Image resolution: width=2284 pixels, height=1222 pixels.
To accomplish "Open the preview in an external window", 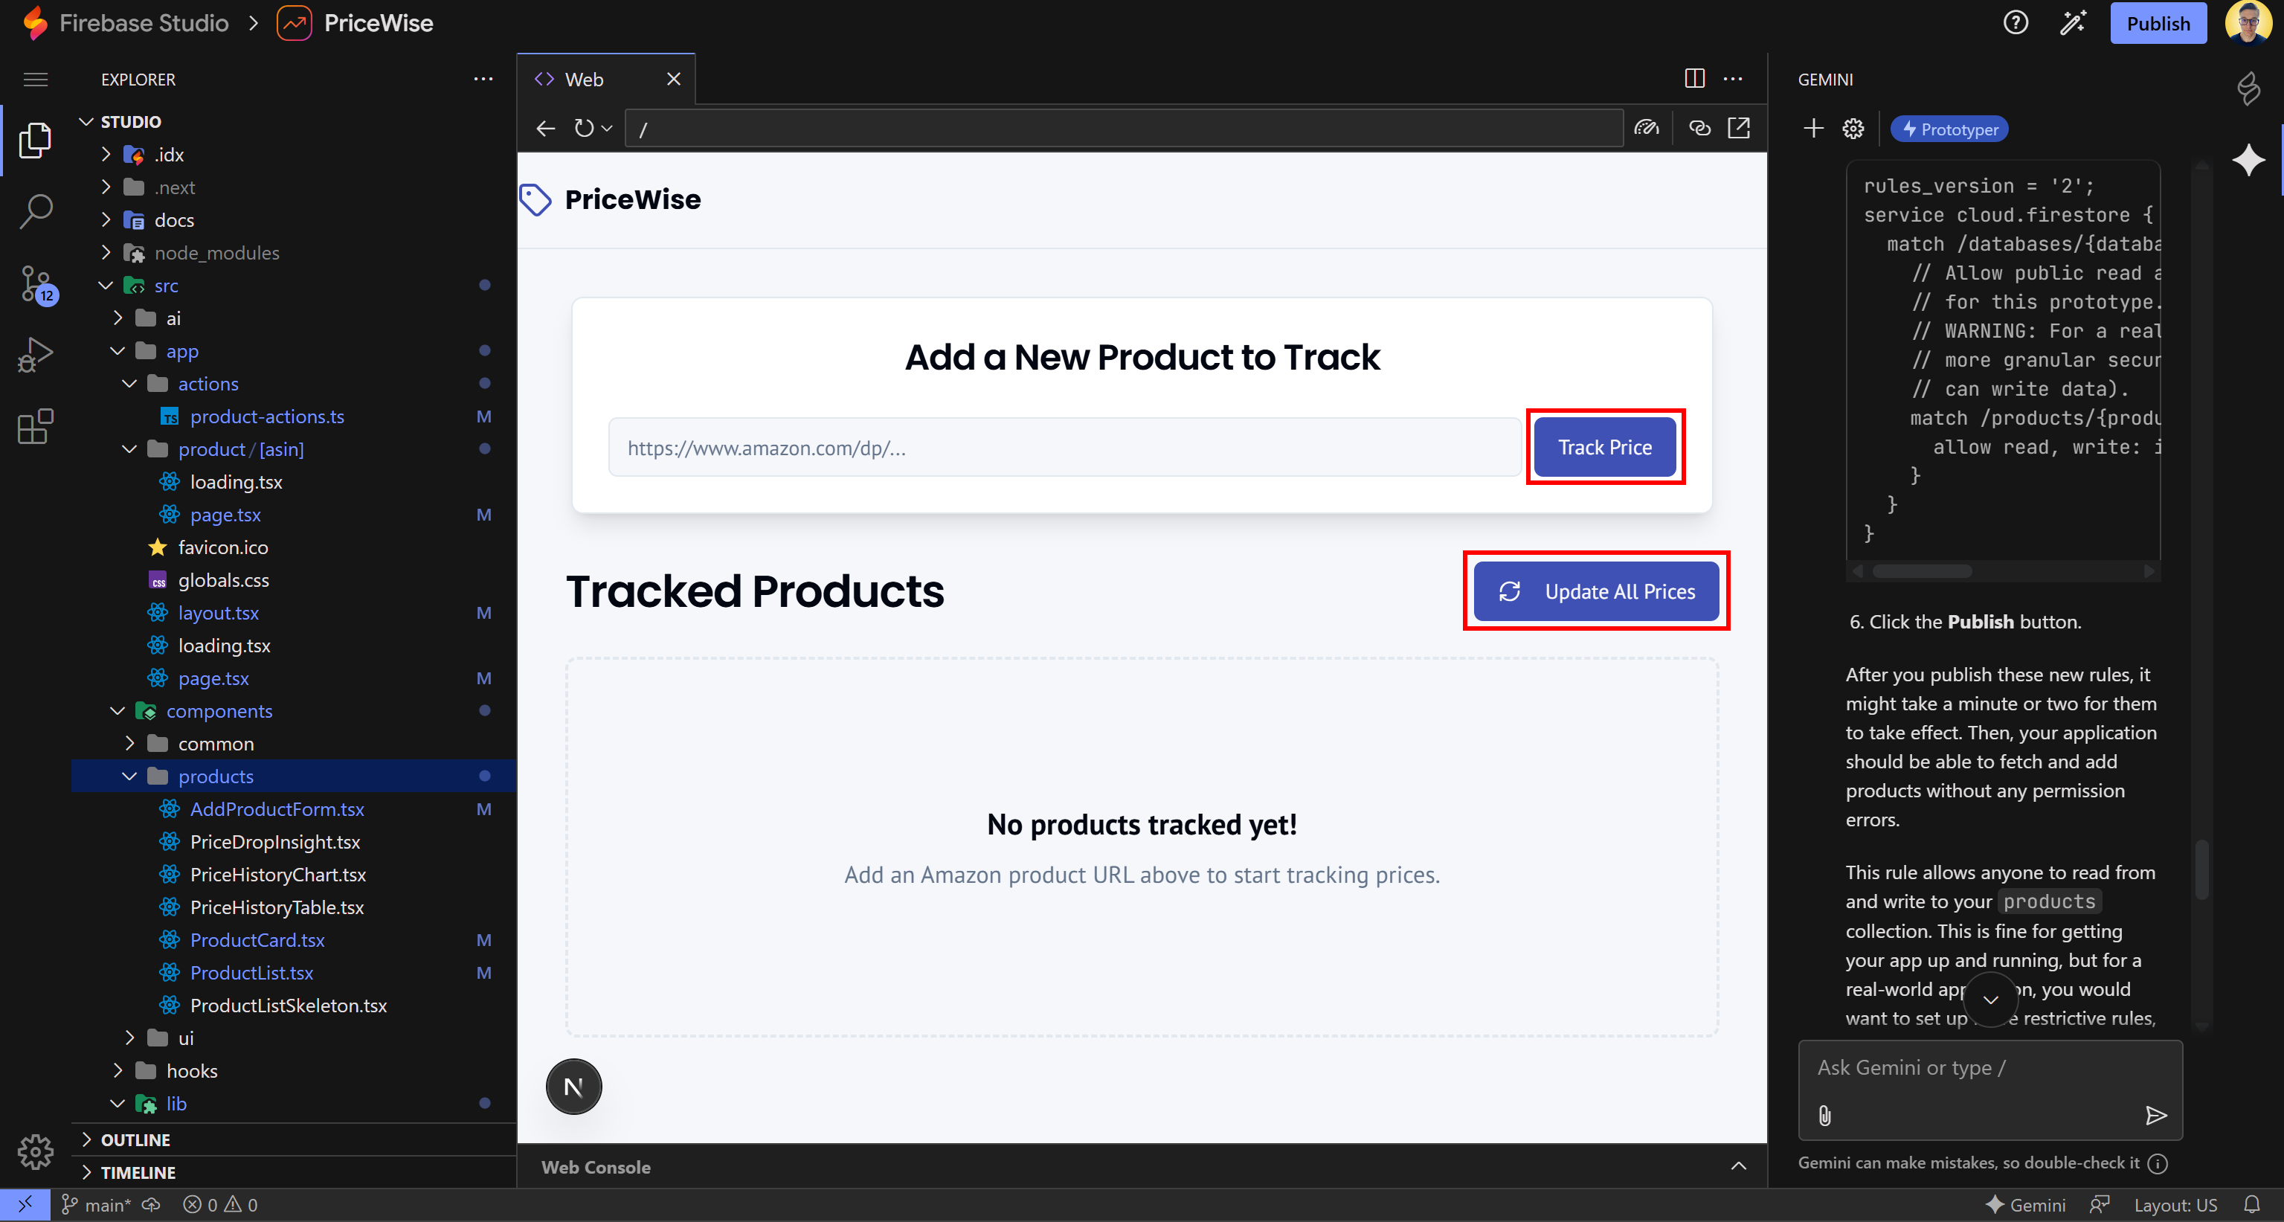I will pos(1740,128).
